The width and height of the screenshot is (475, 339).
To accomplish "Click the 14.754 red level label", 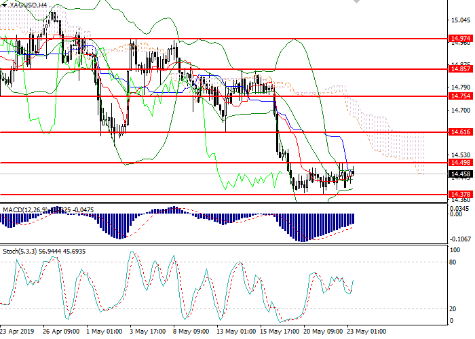I will 460,96.
